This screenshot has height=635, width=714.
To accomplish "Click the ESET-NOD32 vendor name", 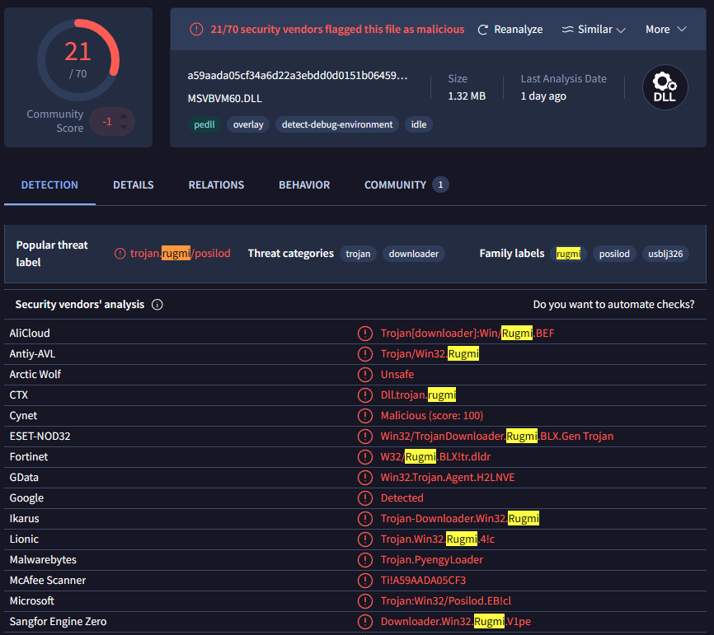I will [40, 437].
